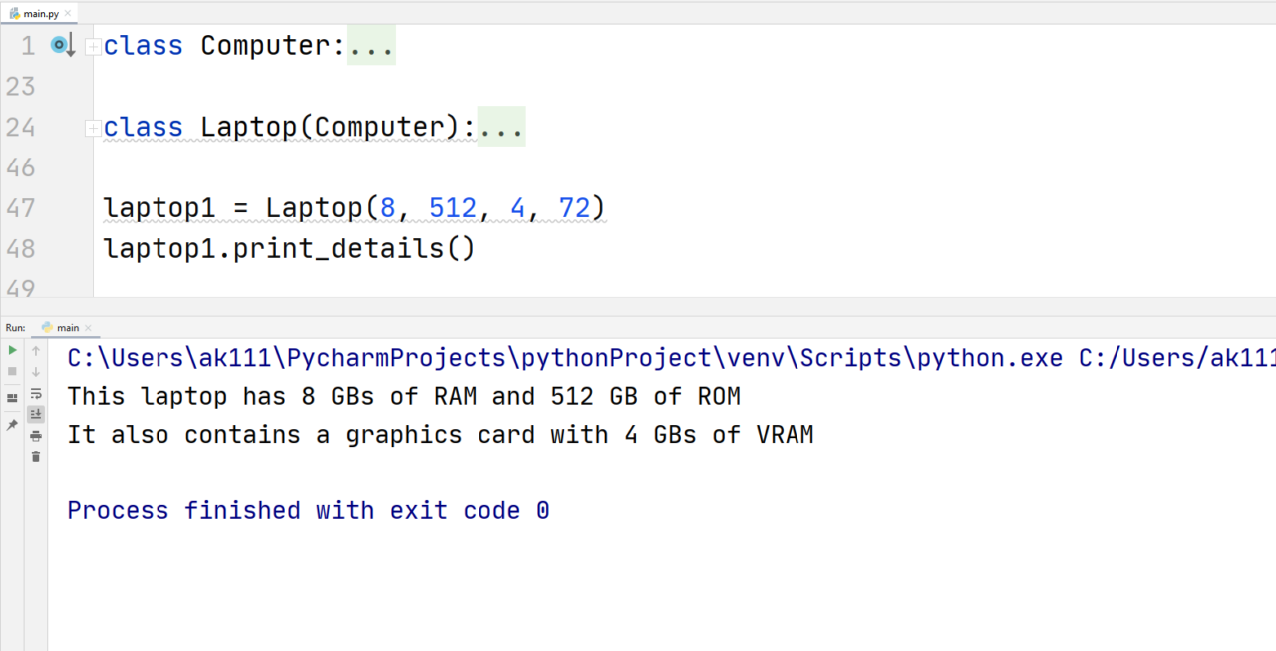Toggle scroll-to-end button in run console
Image resolution: width=1276 pixels, height=651 pixels.
[x=36, y=414]
